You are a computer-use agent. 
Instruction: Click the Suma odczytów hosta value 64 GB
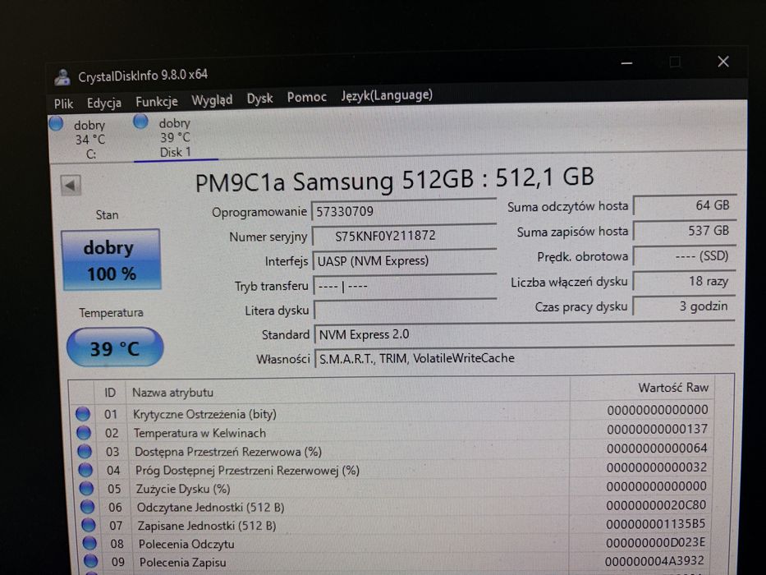point(685,205)
